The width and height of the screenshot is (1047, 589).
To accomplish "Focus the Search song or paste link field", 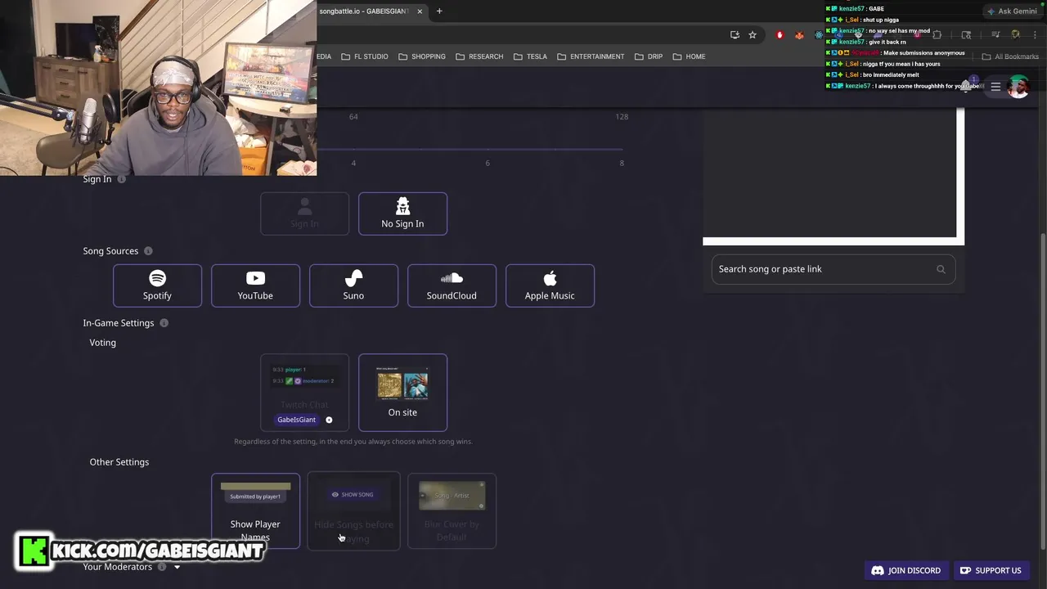I will click(834, 269).
